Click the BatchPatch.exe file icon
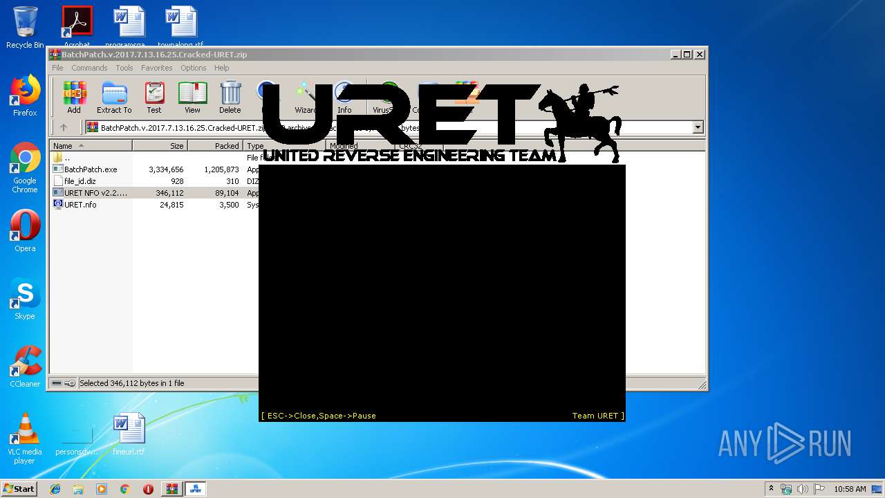Image resolution: width=885 pixels, height=498 pixels. click(x=58, y=169)
